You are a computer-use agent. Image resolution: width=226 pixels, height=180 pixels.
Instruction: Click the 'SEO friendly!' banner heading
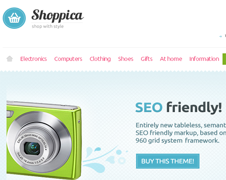[x=179, y=107]
